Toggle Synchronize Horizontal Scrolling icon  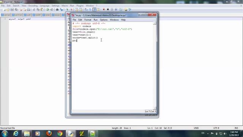[x=80, y=10]
